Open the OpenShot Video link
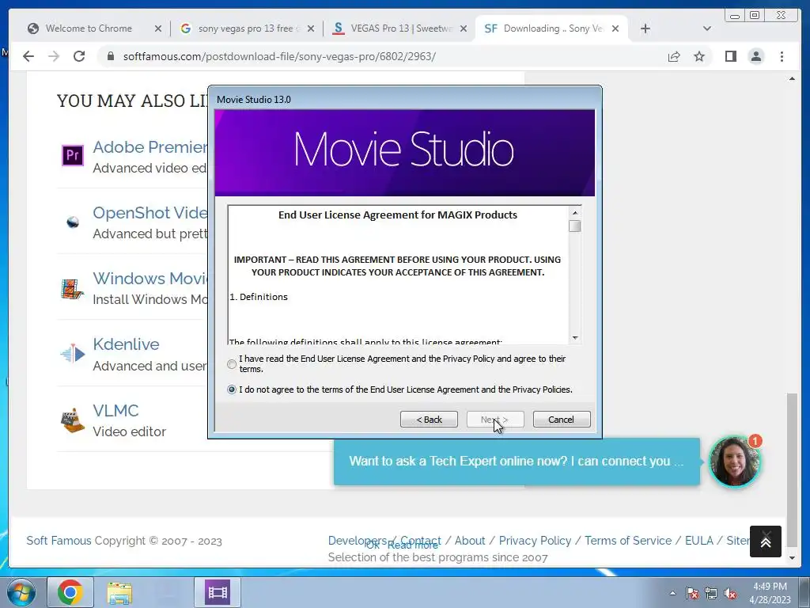 click(150, 212)
